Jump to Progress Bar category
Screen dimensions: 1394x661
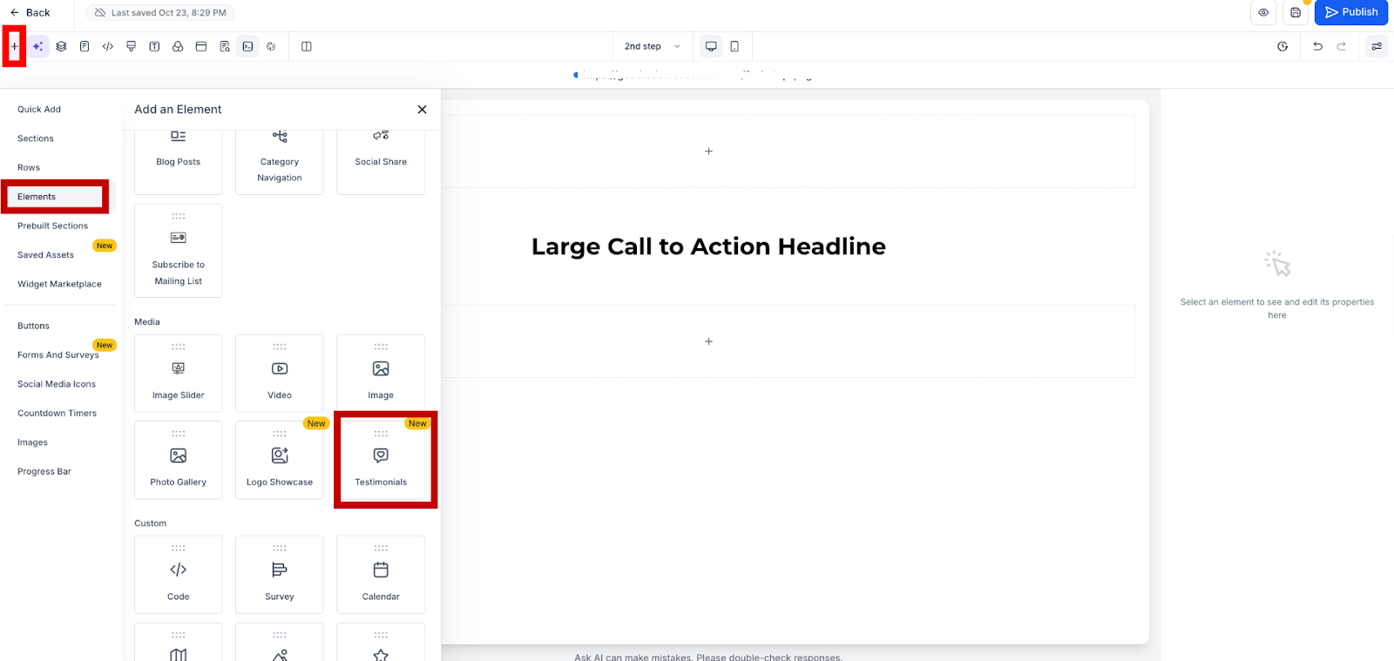pos(44,472)
